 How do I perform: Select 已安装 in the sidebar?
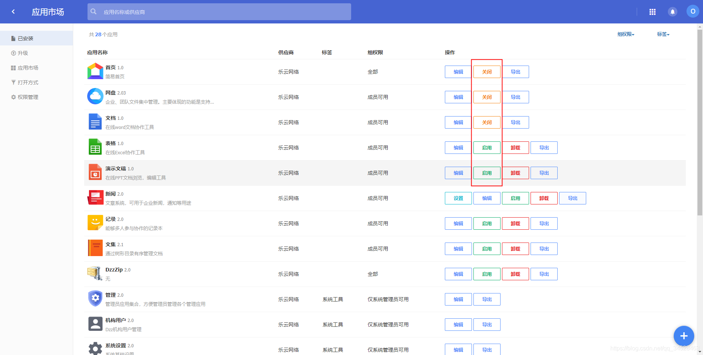click(x=36, y=38)
